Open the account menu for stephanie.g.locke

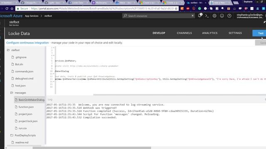pos(250,16)
